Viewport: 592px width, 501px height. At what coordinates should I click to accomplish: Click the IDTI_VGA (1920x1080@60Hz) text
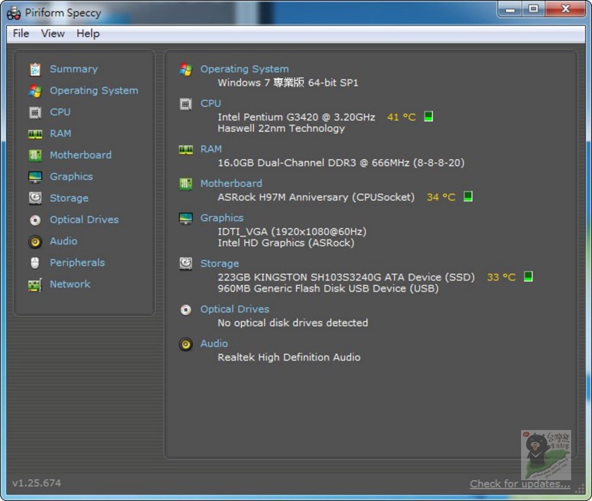click(x=292, y=232)
